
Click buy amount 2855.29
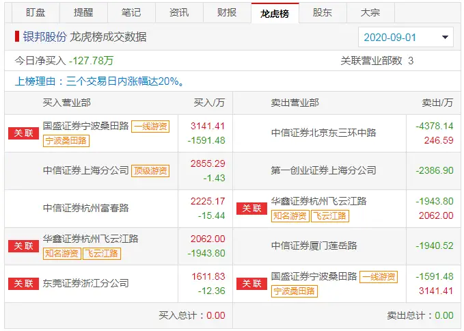208,163
